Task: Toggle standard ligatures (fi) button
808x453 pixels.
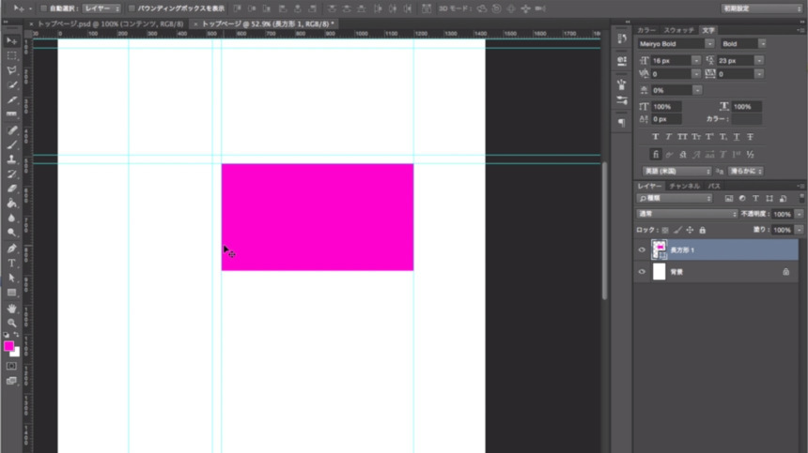Action: tap(656, 154)
